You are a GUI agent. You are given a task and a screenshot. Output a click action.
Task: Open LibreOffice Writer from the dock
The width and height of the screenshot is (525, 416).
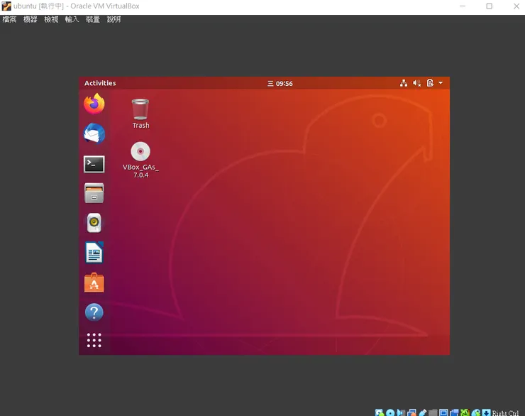click(x=94, y=253)
